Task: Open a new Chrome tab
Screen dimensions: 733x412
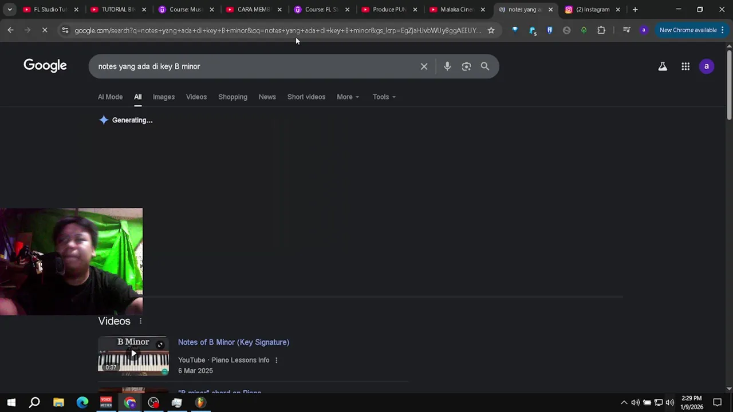Action: [x=635, y=10]
